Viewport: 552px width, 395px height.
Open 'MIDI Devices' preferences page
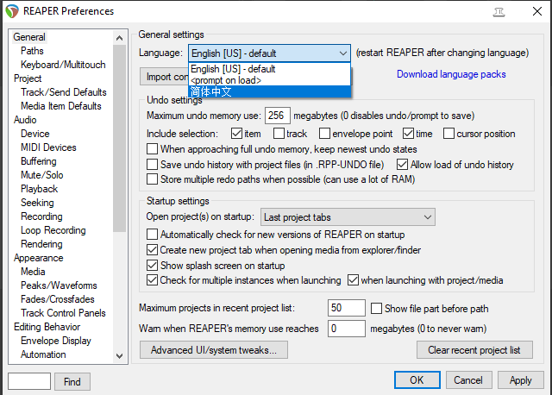coord(48,147)
